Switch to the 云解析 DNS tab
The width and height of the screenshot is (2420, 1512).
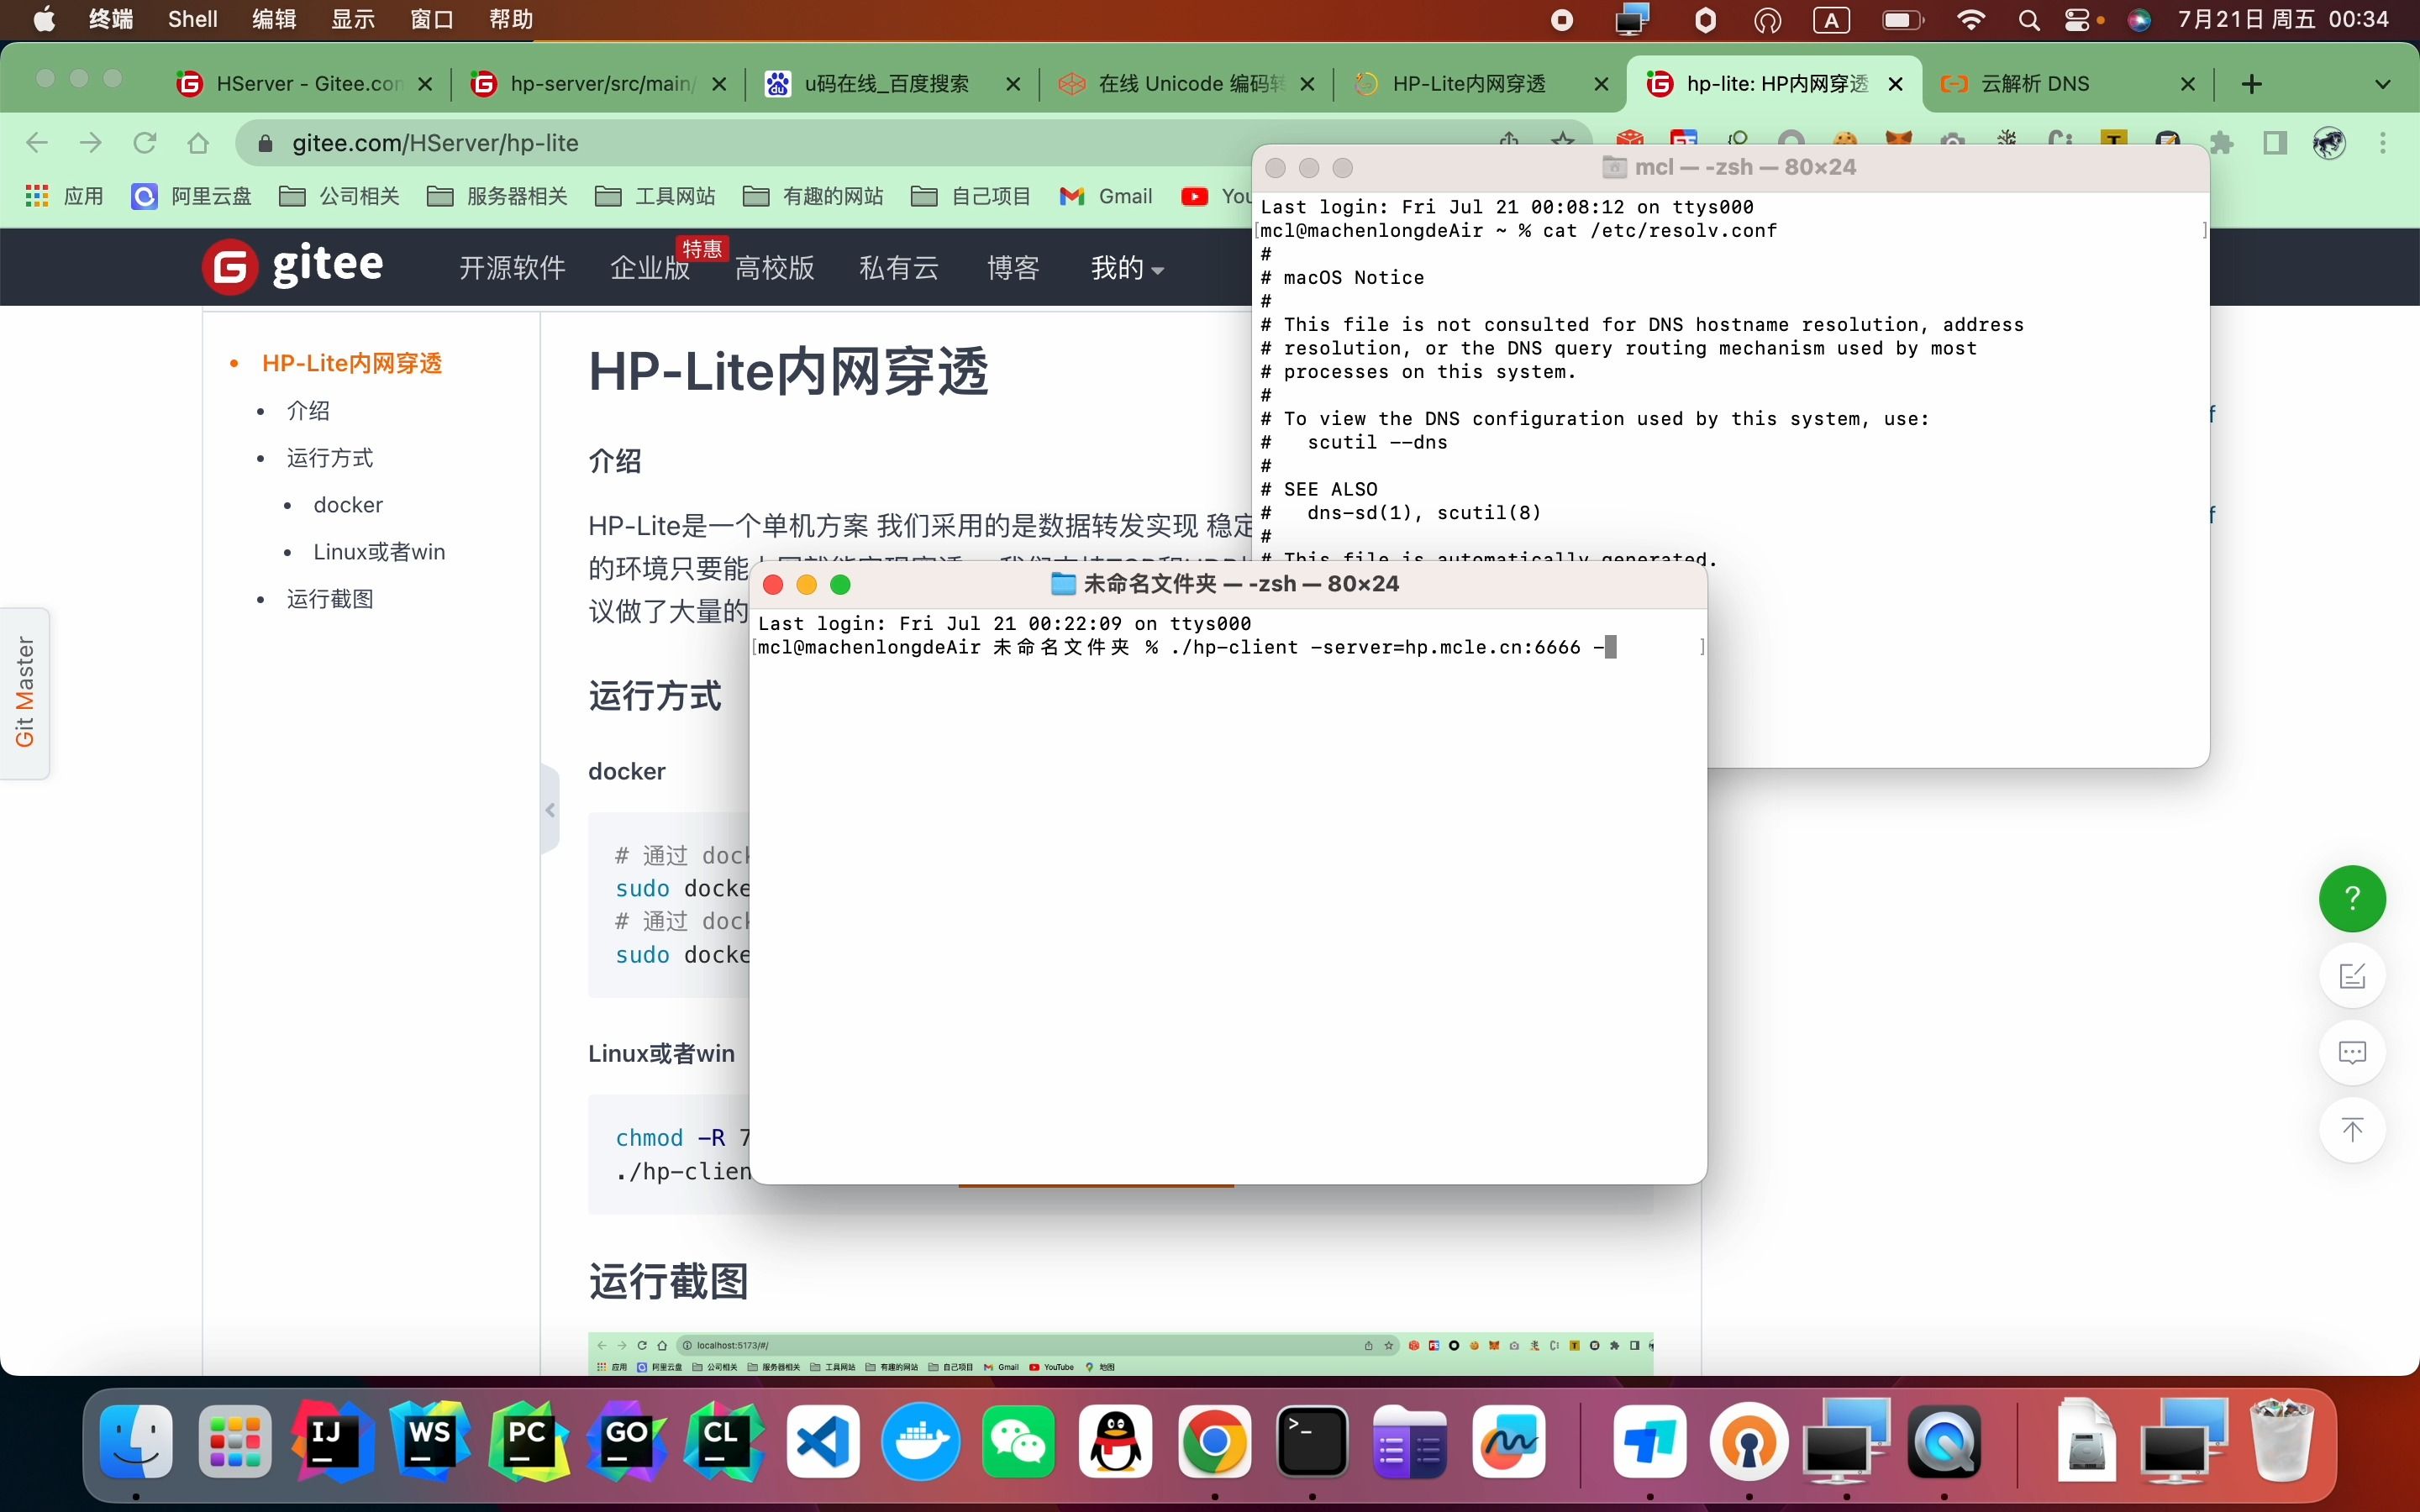(x=2068, y=84)
